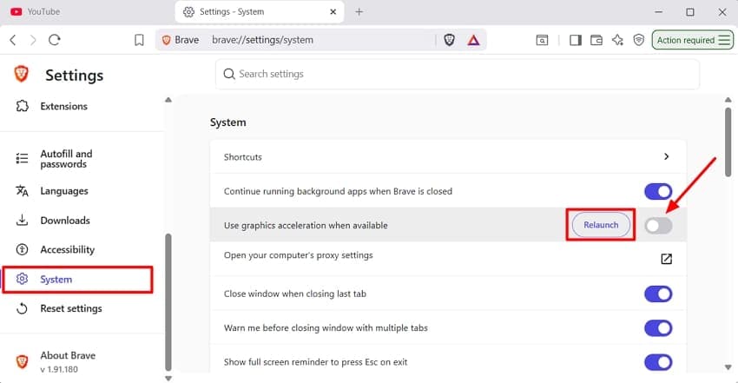Open Leo AI sparkle icon

(x=617, y=40)
